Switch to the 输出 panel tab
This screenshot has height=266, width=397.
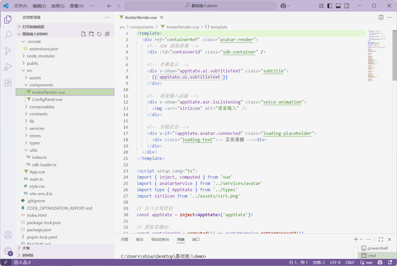(140, 239)
